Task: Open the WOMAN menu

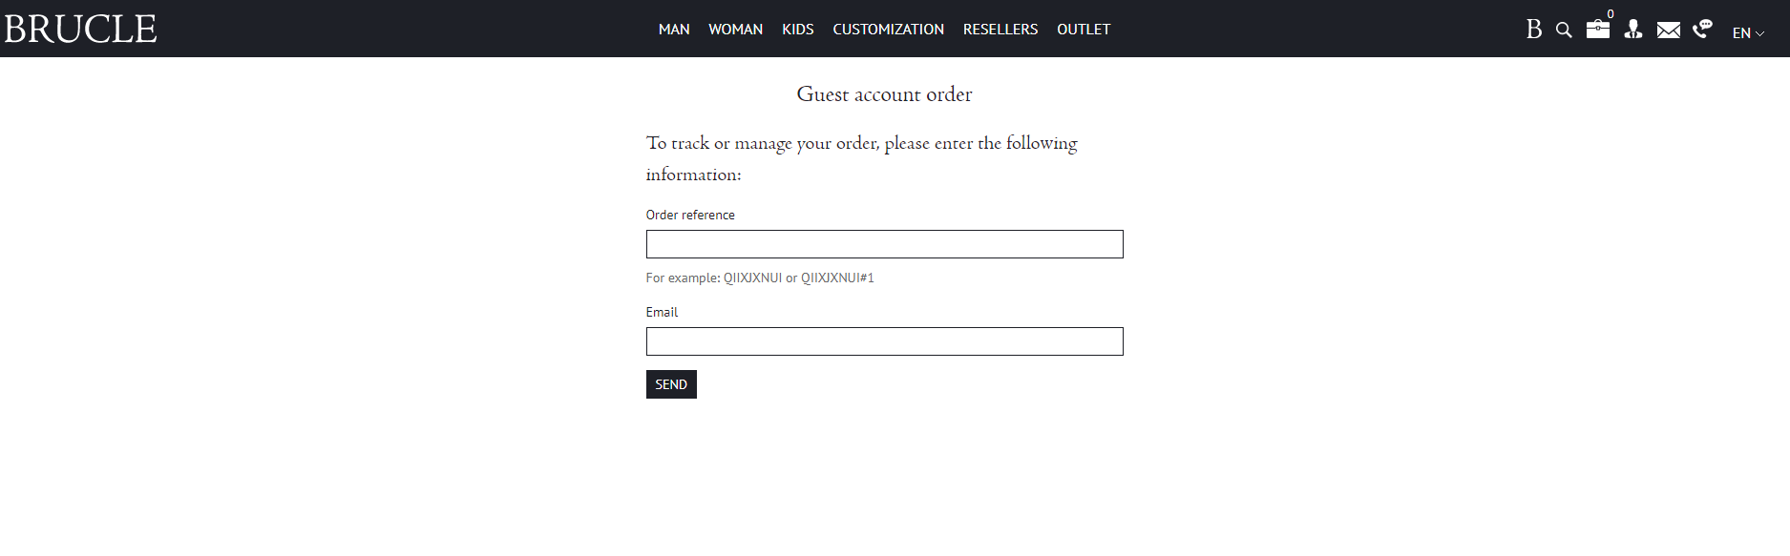Action: pyautogui.click(x=735, y=30)
